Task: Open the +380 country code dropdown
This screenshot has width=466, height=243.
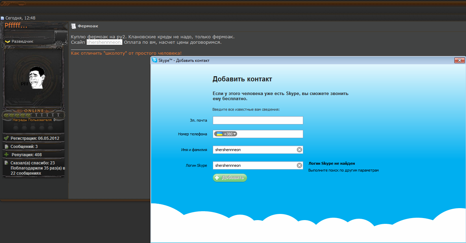Action: coord(226,134)
